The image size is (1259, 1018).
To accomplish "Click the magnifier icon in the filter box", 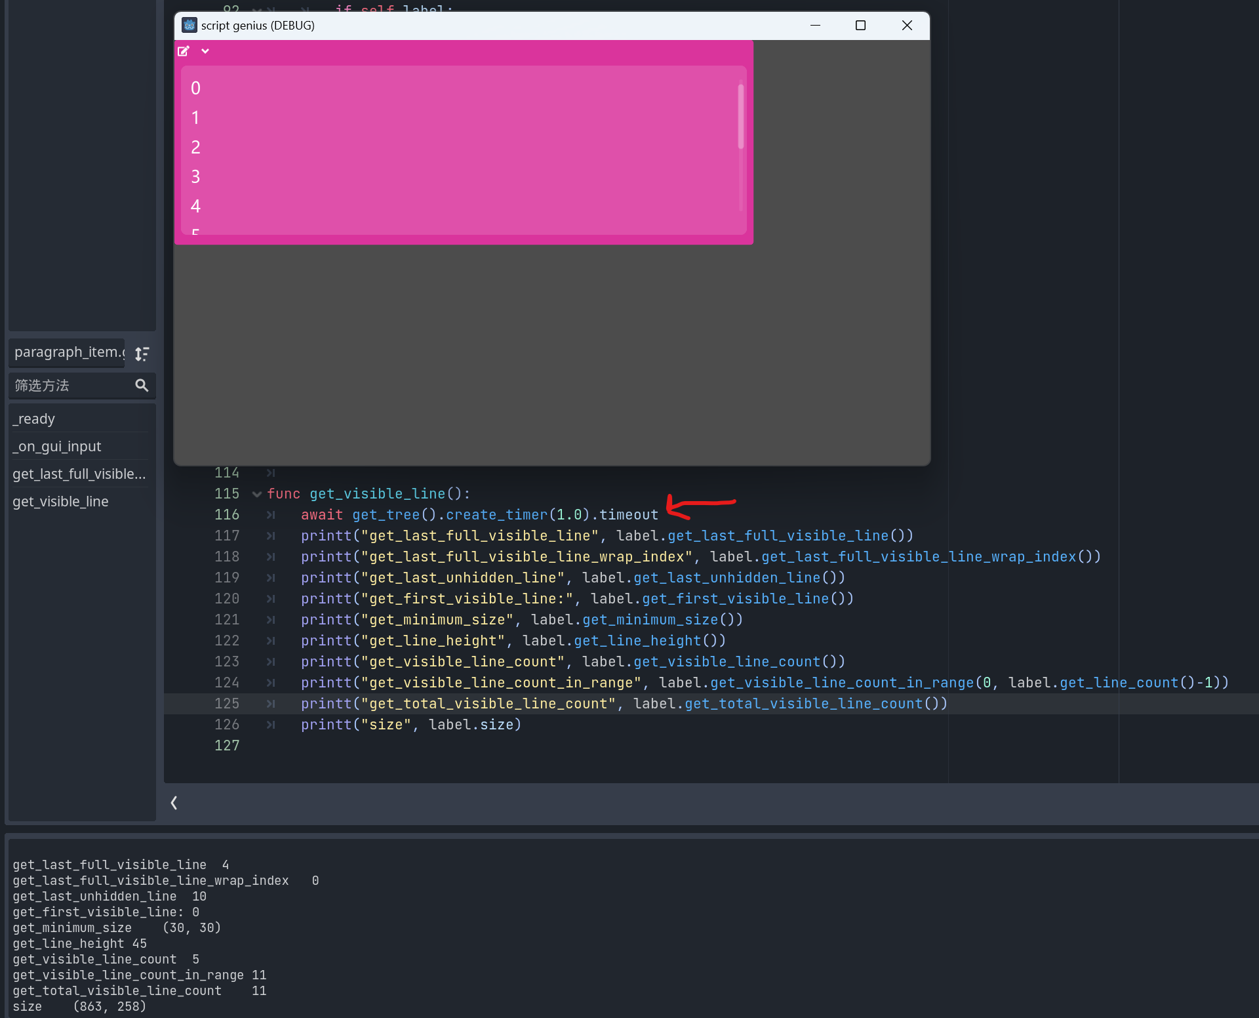I will click(142, 386).
